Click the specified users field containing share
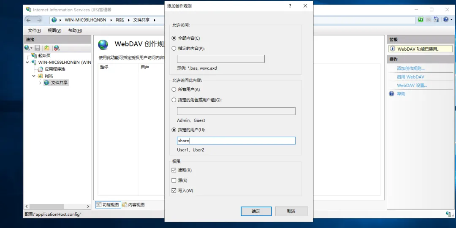456x228 pixels. (x=236, y=141)
